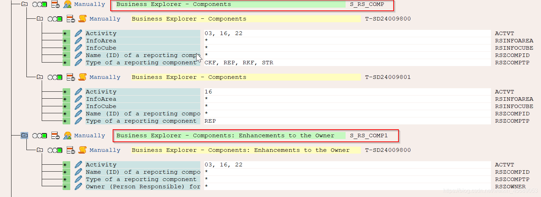Click the object name 'S_RS_COMP'
This screenshot has height=197, width=541.
[367, 4]
